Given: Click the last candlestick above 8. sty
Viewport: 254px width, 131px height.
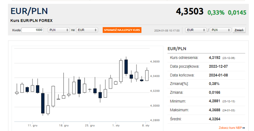Looking at the screenshot, I should pos(147,75).
